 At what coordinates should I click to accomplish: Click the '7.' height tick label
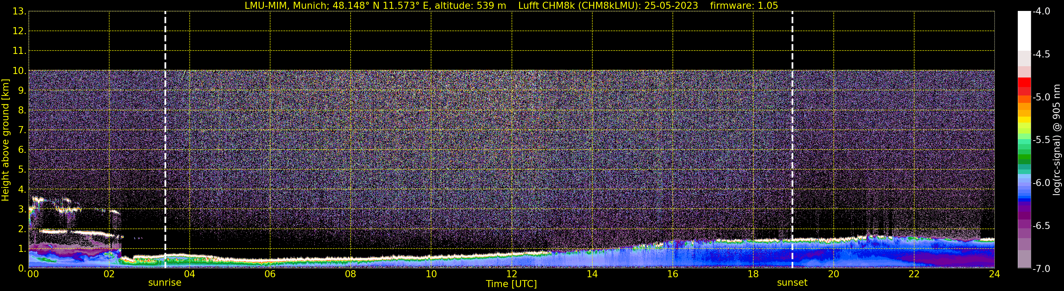pyautogui.click(x=22, y=130)
